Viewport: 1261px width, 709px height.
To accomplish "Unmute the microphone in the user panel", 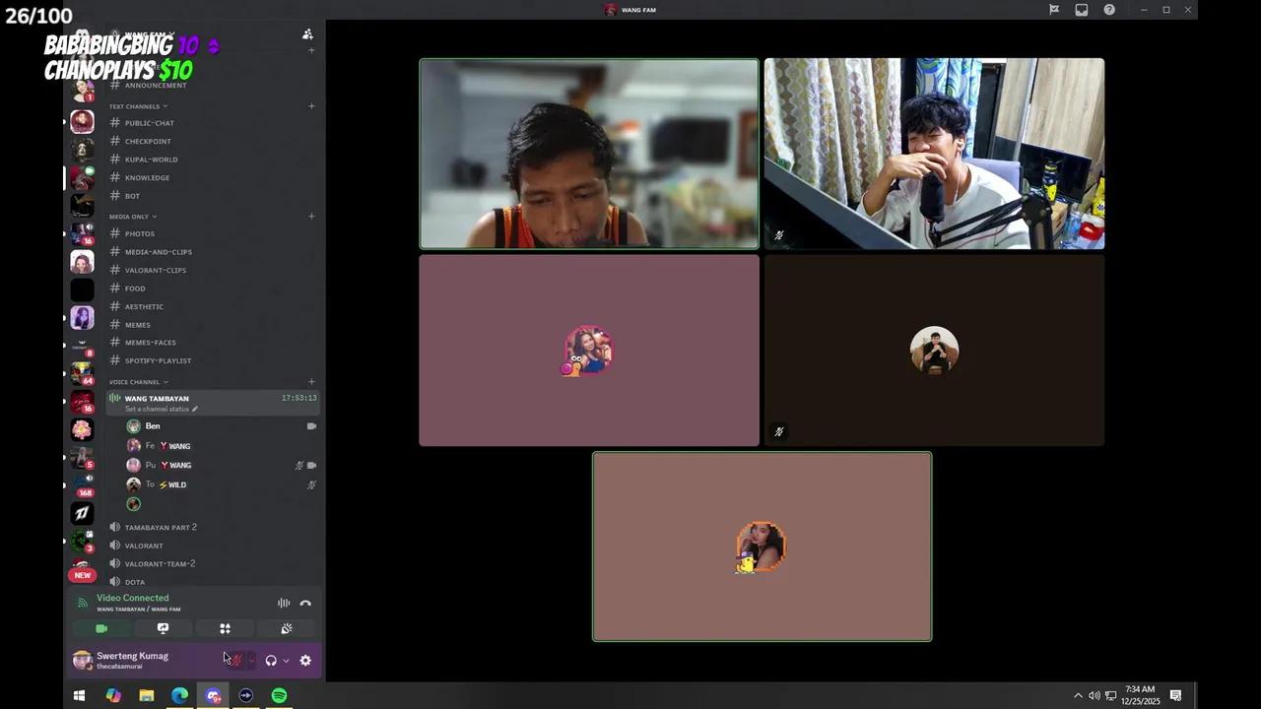I will [235, 661].
